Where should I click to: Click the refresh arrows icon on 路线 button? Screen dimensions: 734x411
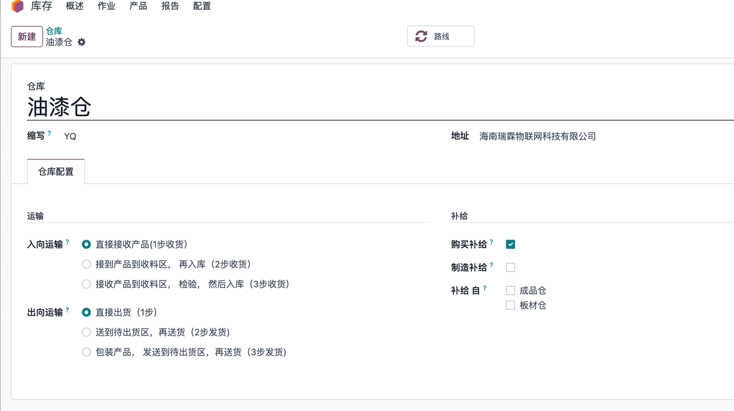tap(421, 36)
